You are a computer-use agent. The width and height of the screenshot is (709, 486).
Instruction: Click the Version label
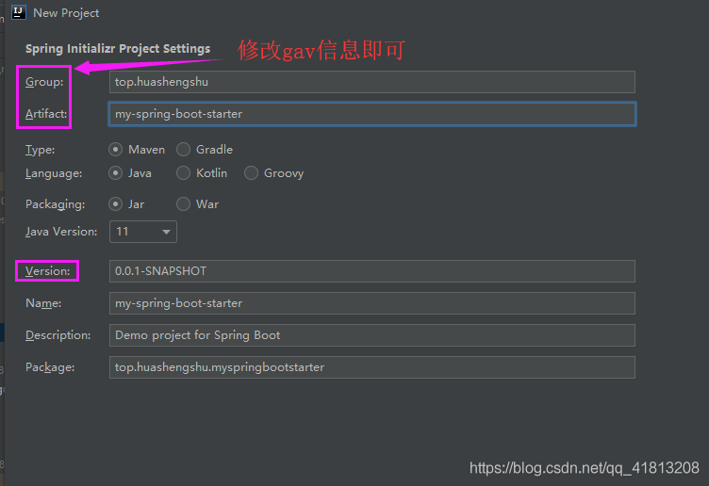click(x=47, y=271)
